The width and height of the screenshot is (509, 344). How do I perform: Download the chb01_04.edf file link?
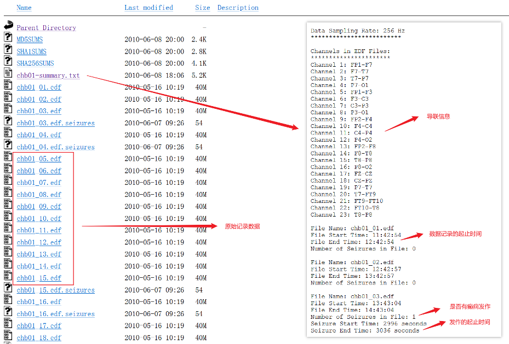39,135
